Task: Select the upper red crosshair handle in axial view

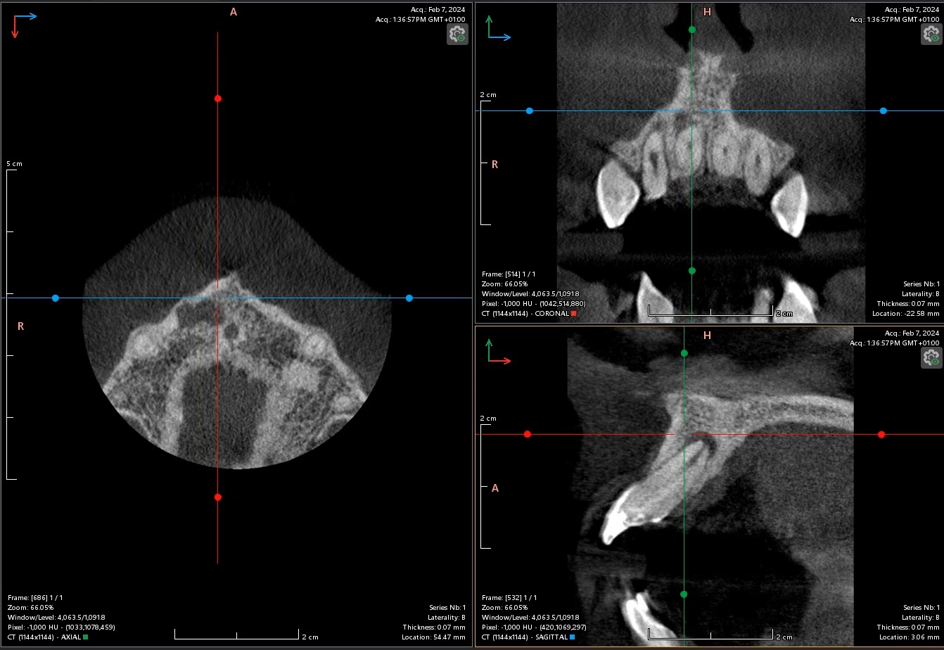Action: 218,98
